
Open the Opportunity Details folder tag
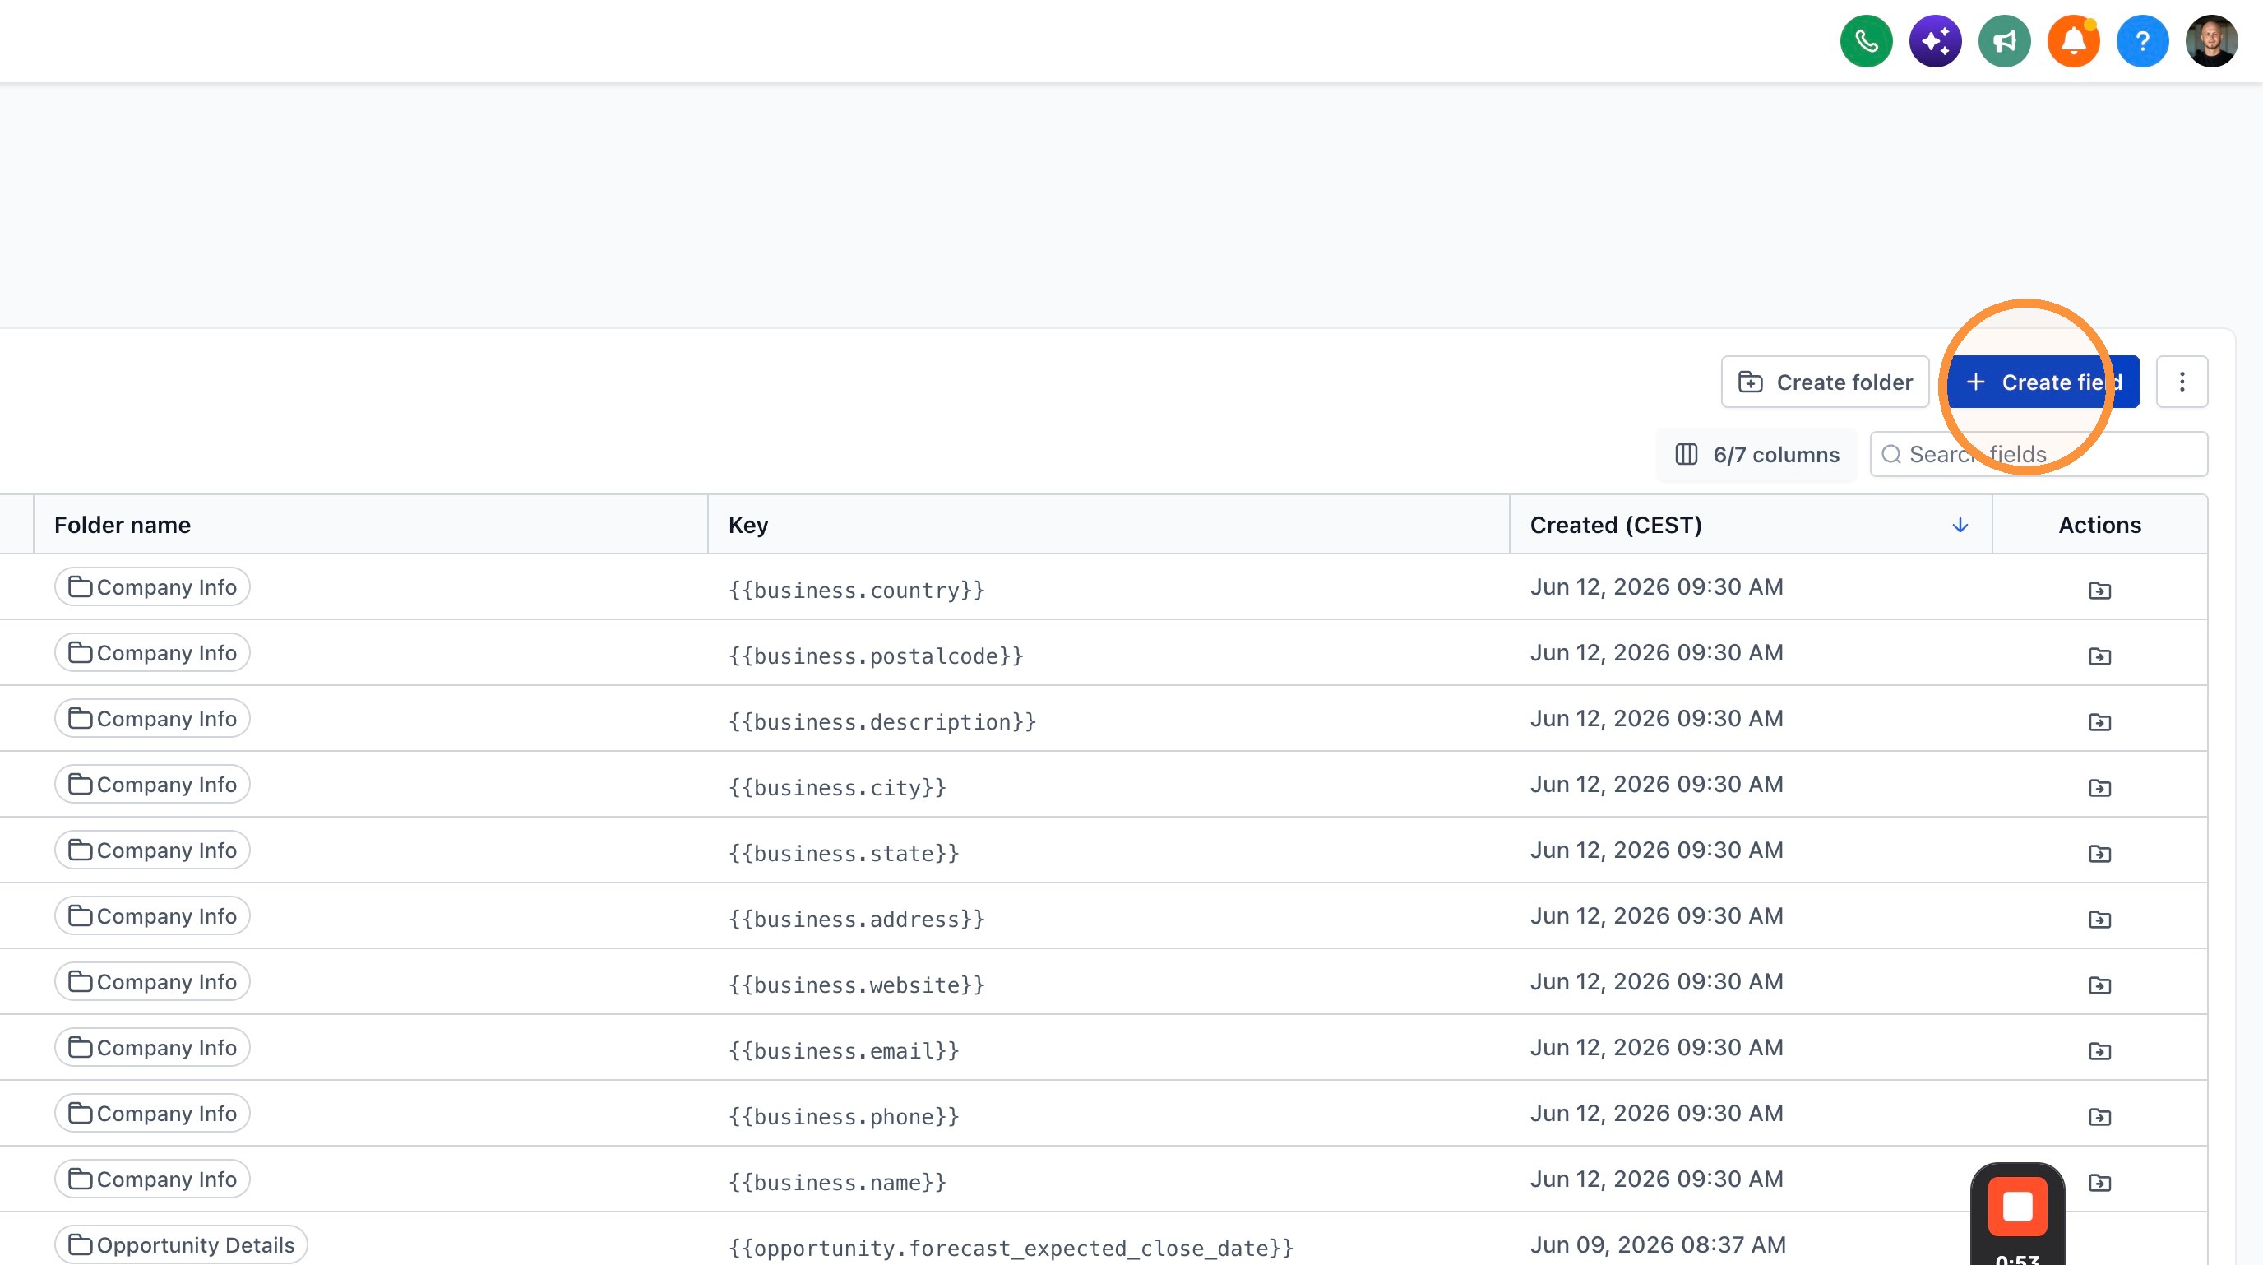pyautogui.click(x=181, y=1244)
